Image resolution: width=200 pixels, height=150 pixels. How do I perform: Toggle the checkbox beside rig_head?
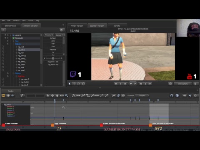[2, 70]
